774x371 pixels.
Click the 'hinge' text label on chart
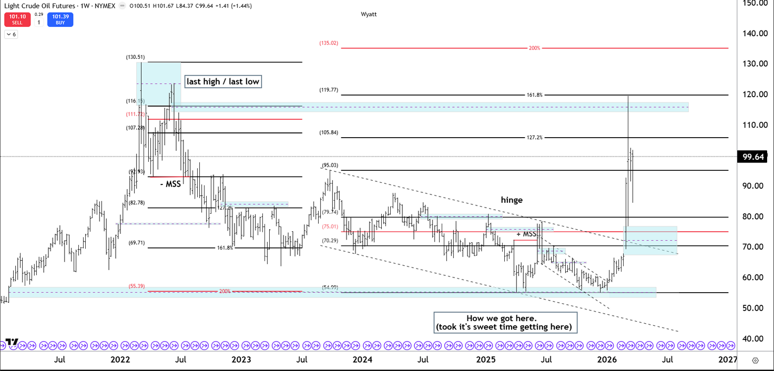pyautogui.click(x=512, y=200)
